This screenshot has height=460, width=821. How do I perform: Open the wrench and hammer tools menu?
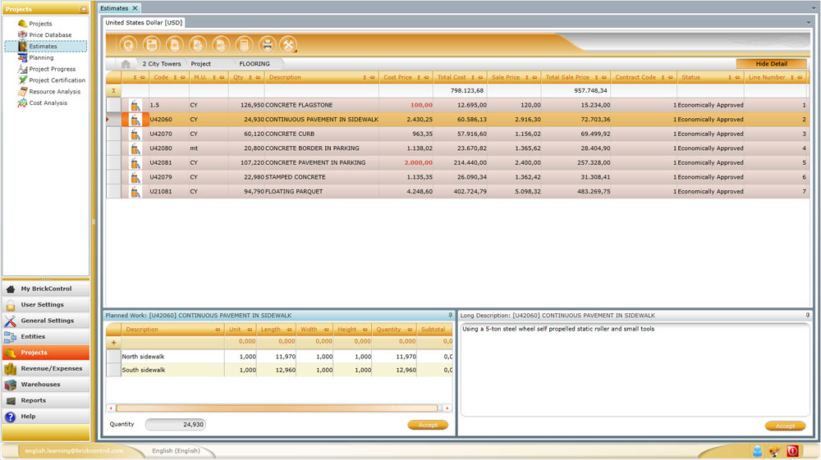pyautogui.click(x=288, y=44)
